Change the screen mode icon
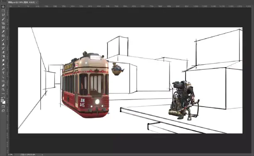254x156 pixels. (3, 111)
